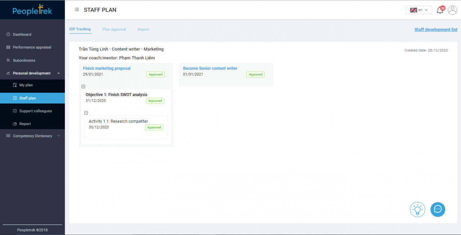The image size is (461, 235).
Task: Select Activity 1.1: Research competiter
Action: (x=118, y=121)
